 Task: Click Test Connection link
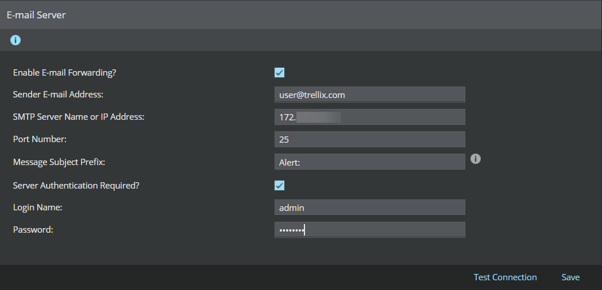[505, 277]
